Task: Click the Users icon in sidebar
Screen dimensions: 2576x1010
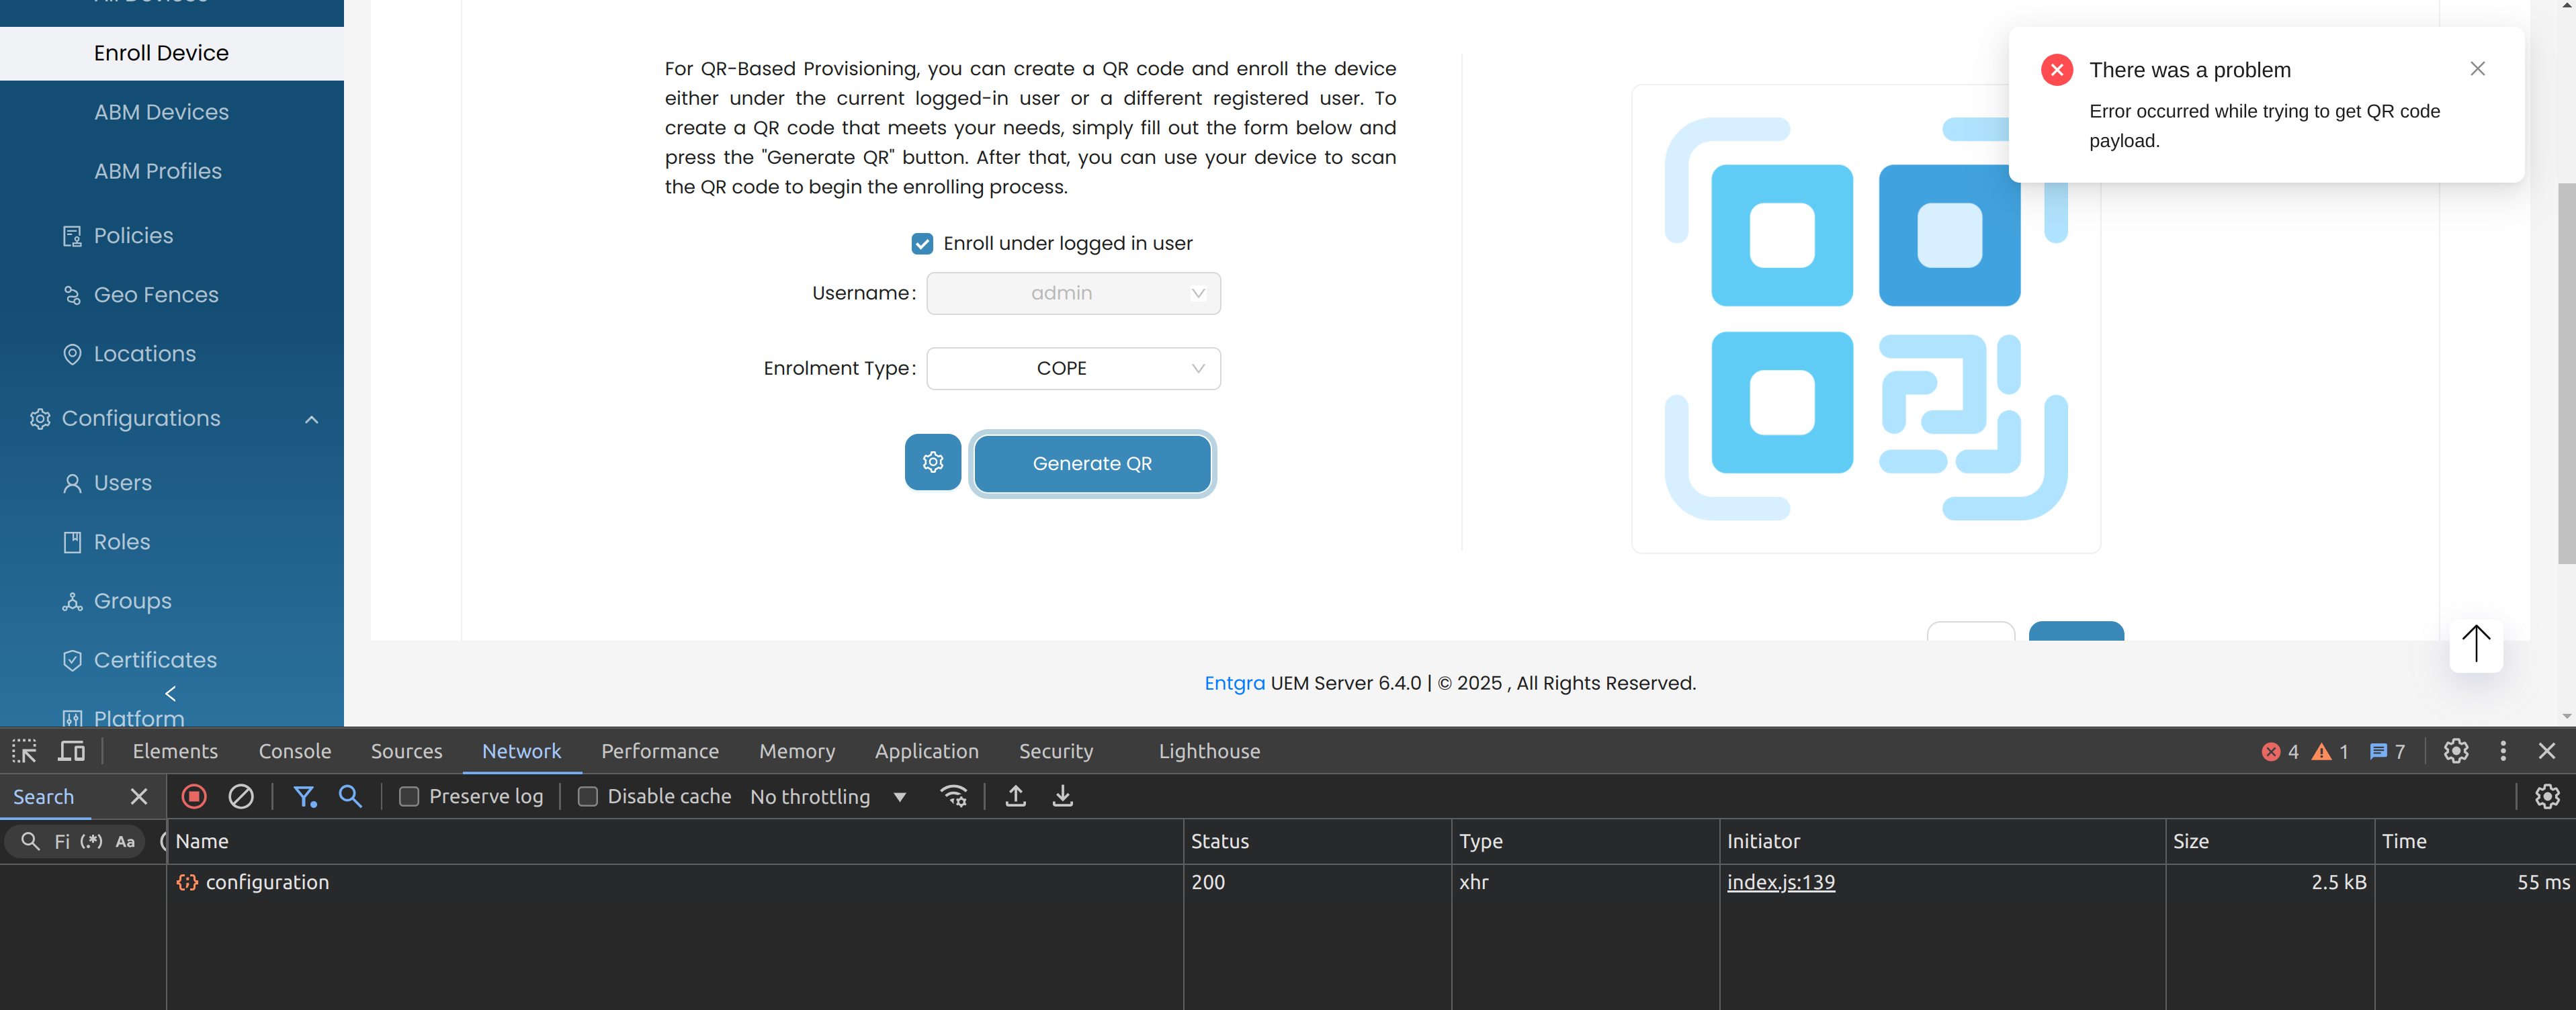Action: pyautogui.click(x=72, y=484)
